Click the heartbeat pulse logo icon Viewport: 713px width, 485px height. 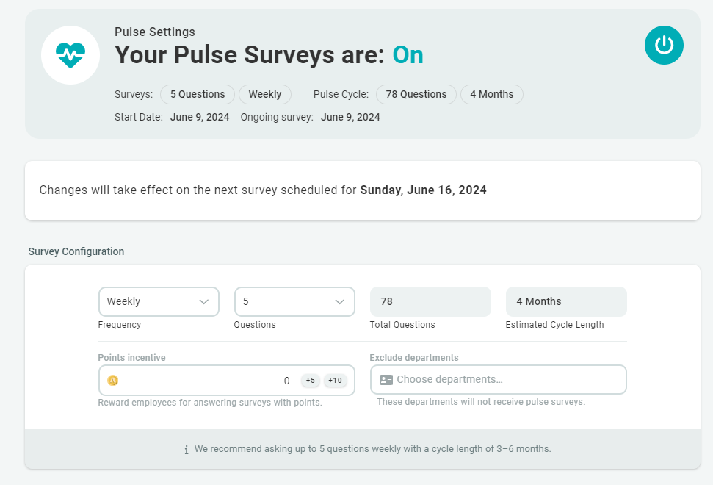pos(70,54)
